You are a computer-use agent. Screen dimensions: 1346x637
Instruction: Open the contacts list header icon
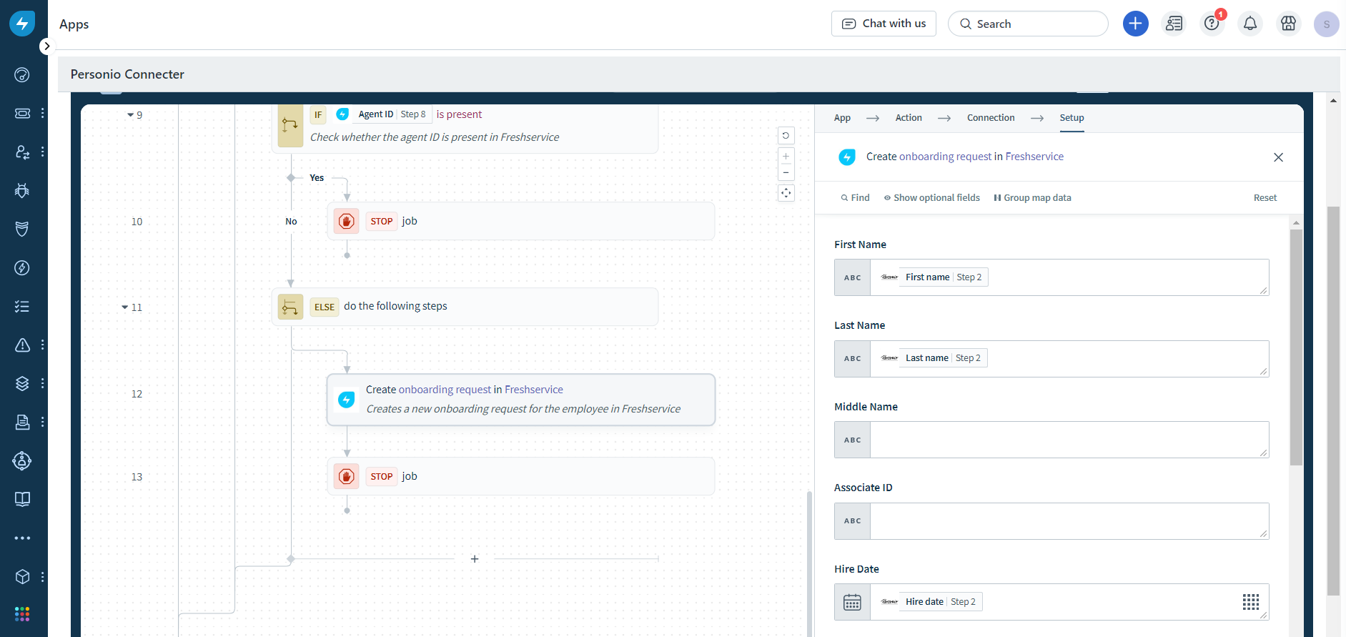pos(1174,24)
